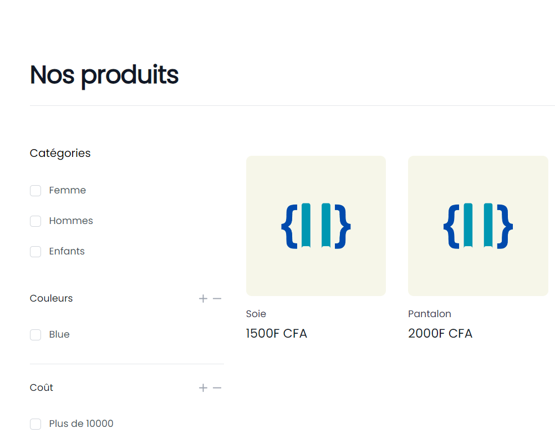This screenshot has height=433, width=555.
Task: Select the Blue color checkbox
Action: pyautogui.click(x=35, y=335)
